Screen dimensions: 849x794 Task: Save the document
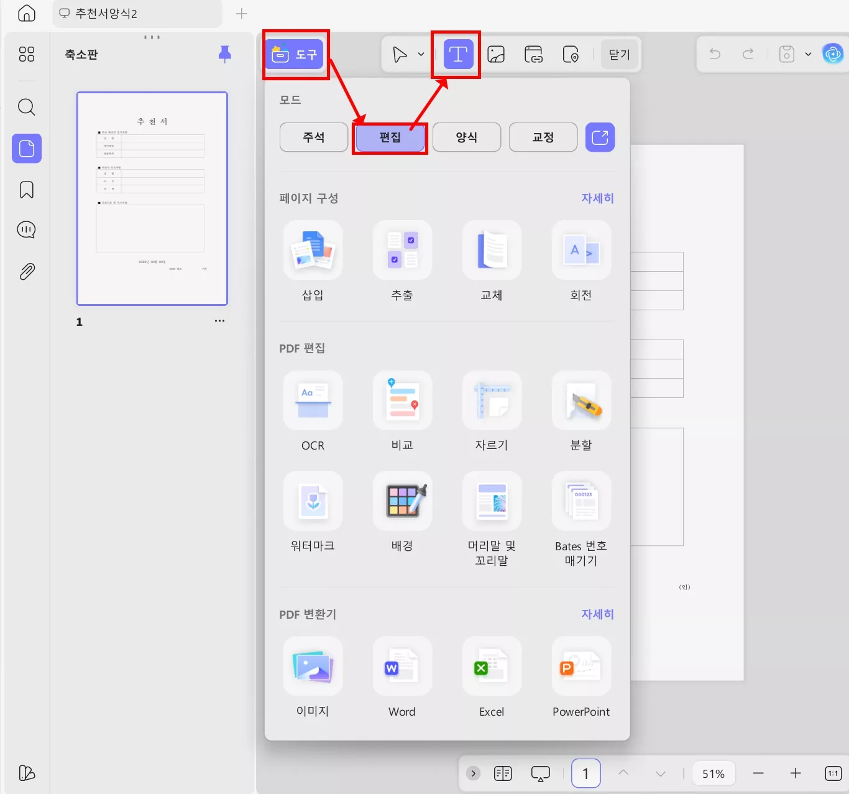pyautogui.click(x=787, y=54)
